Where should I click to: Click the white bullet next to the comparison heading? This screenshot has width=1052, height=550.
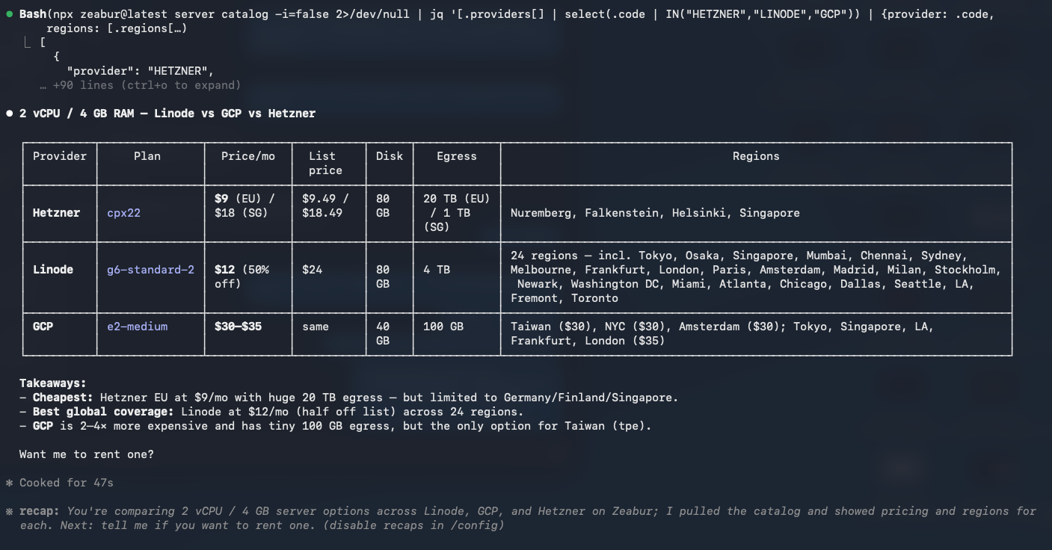(8, 113)
